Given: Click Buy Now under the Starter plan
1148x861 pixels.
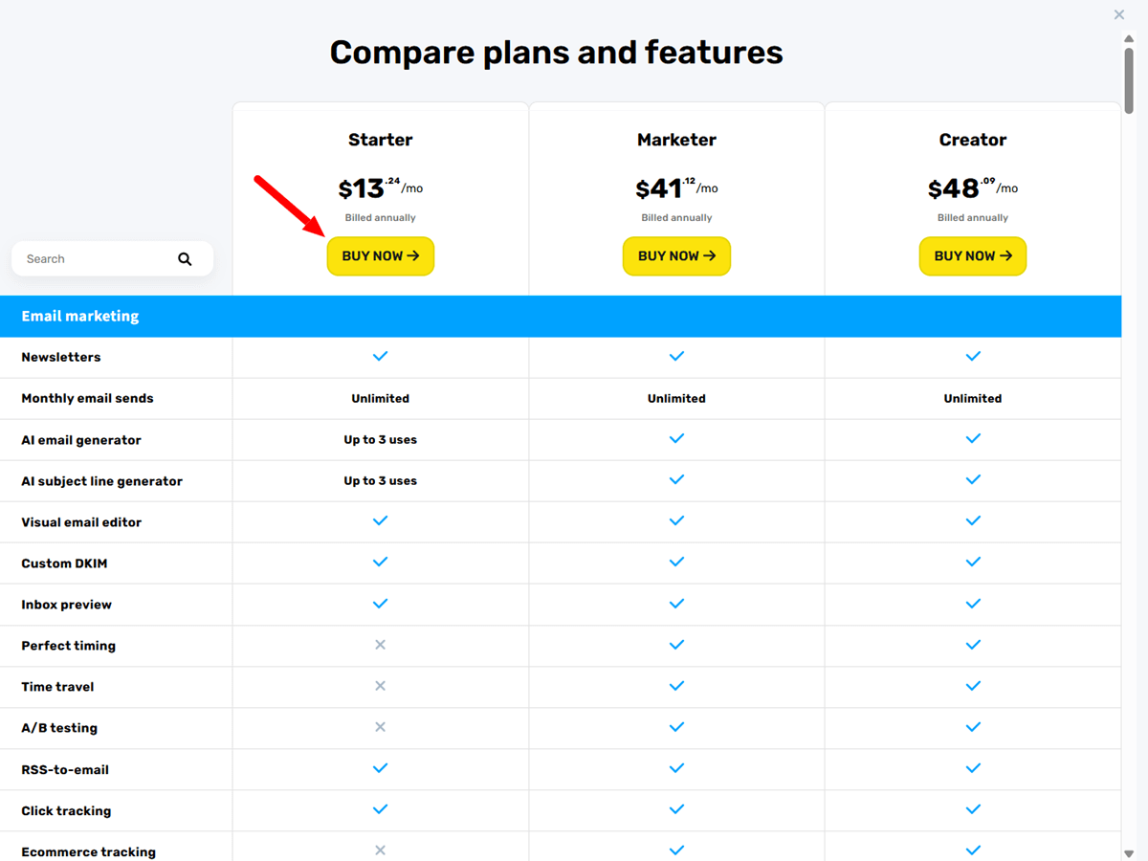Looking at the screenshot, I should (380, 255).
